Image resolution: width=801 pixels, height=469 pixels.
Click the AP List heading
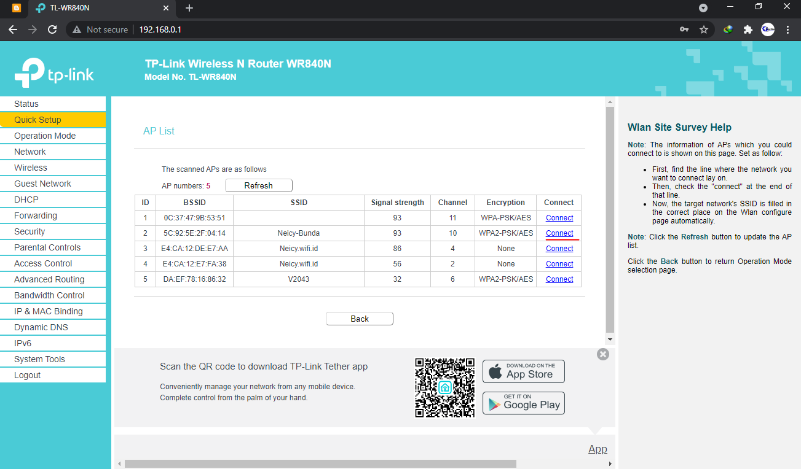[x=159, y=131]
